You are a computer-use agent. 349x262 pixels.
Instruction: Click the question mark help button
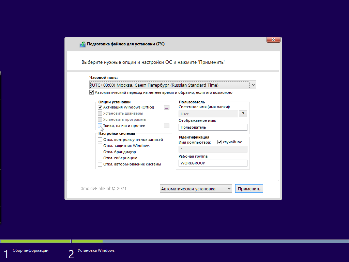[x=243, y=114]
